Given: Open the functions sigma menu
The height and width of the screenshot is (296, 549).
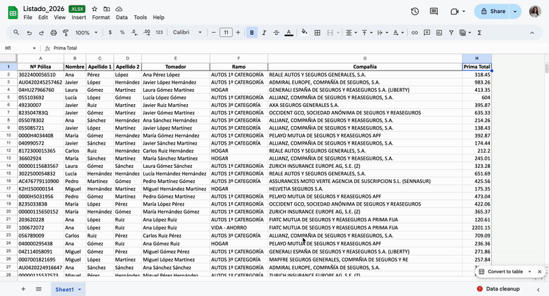Looking at the screenshot, I should pos(479,32).
